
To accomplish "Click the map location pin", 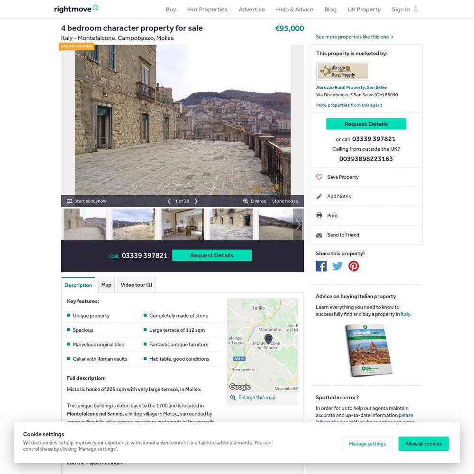I will click(x=268, y=339).
